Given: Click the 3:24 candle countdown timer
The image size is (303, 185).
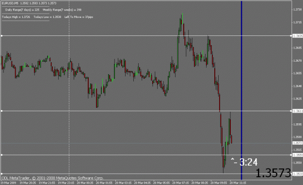Looking at the screenshot, I should click(249, 162).
